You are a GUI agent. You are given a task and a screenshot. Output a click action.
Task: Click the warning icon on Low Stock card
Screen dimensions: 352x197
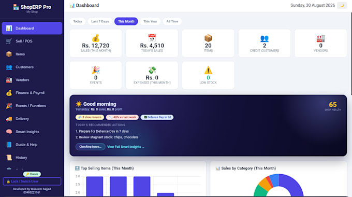pyautogui.click(x=208, y=71)
